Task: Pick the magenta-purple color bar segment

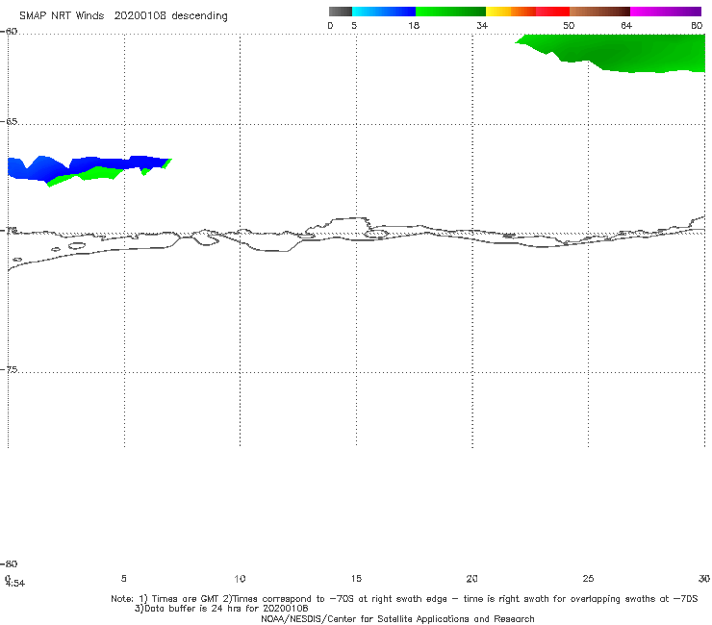Action: (666, 12)
